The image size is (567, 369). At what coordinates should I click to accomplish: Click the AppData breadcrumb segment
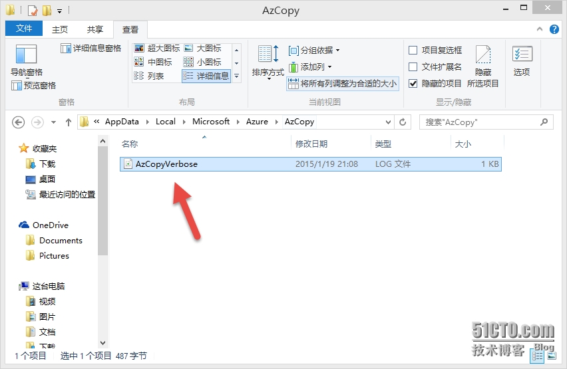(122, 122)
